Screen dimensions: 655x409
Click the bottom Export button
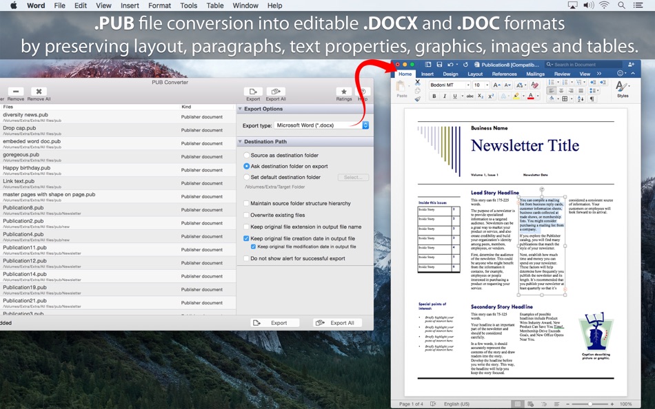[275, 323]
